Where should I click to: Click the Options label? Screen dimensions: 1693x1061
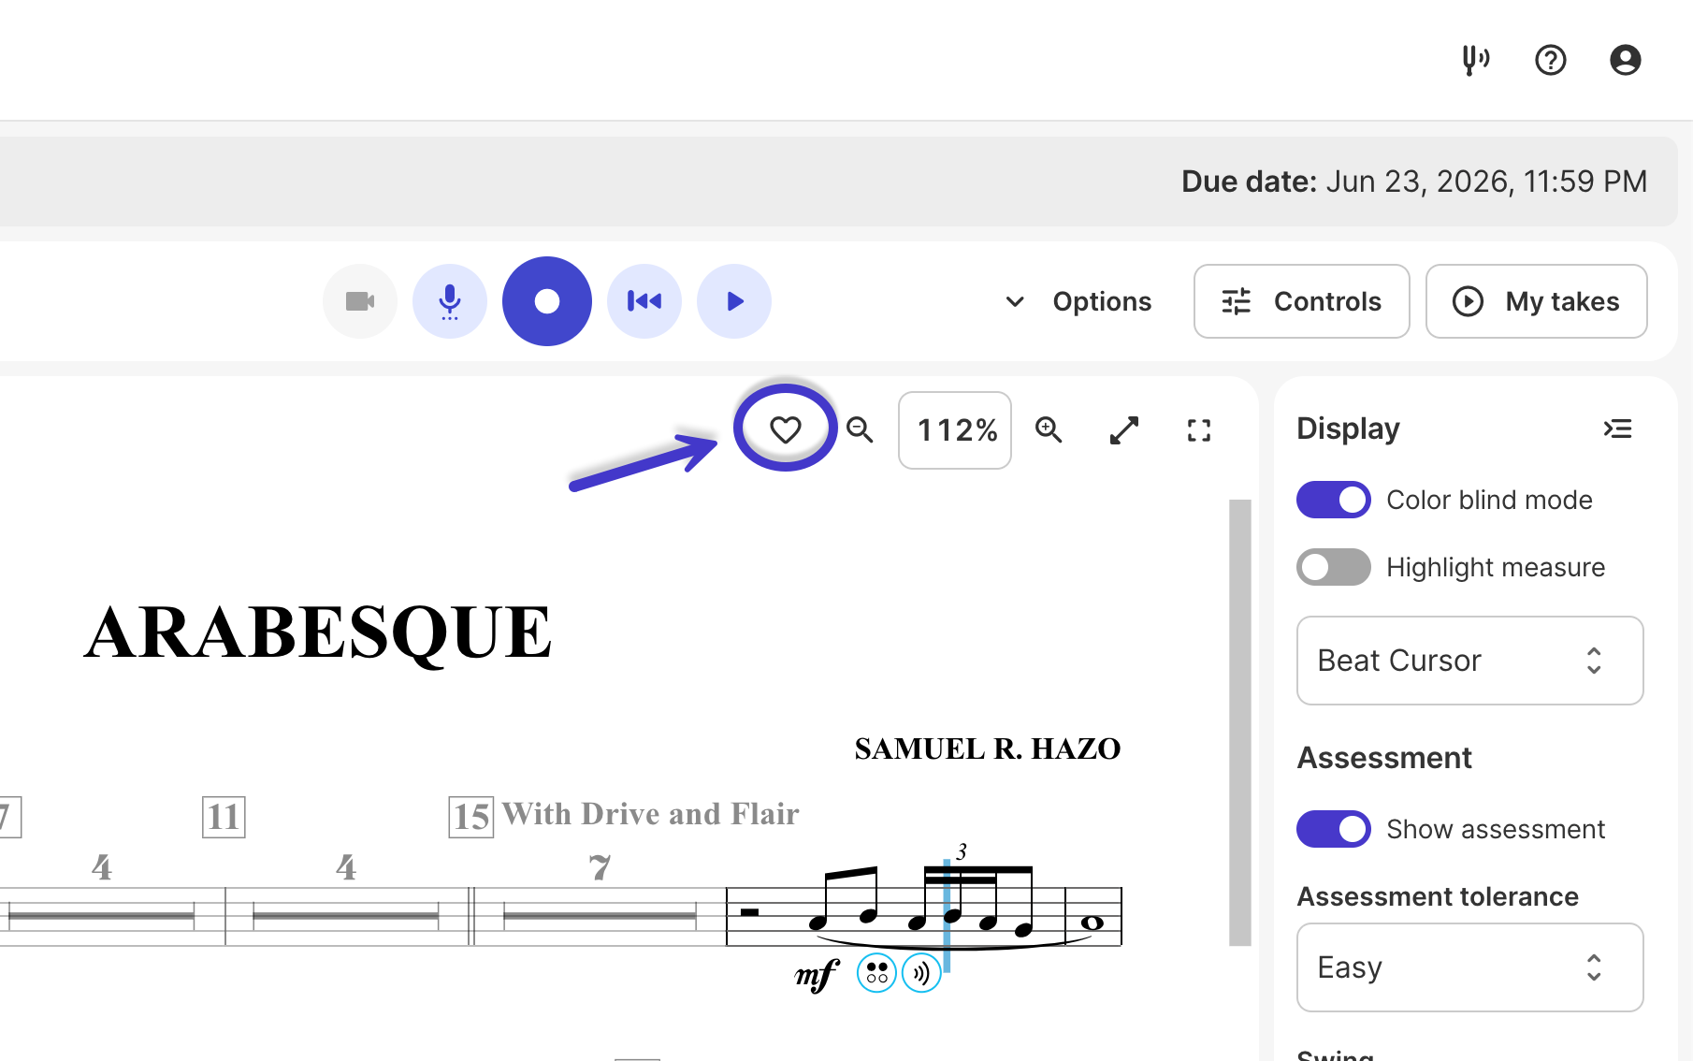tap(1102, 301)
